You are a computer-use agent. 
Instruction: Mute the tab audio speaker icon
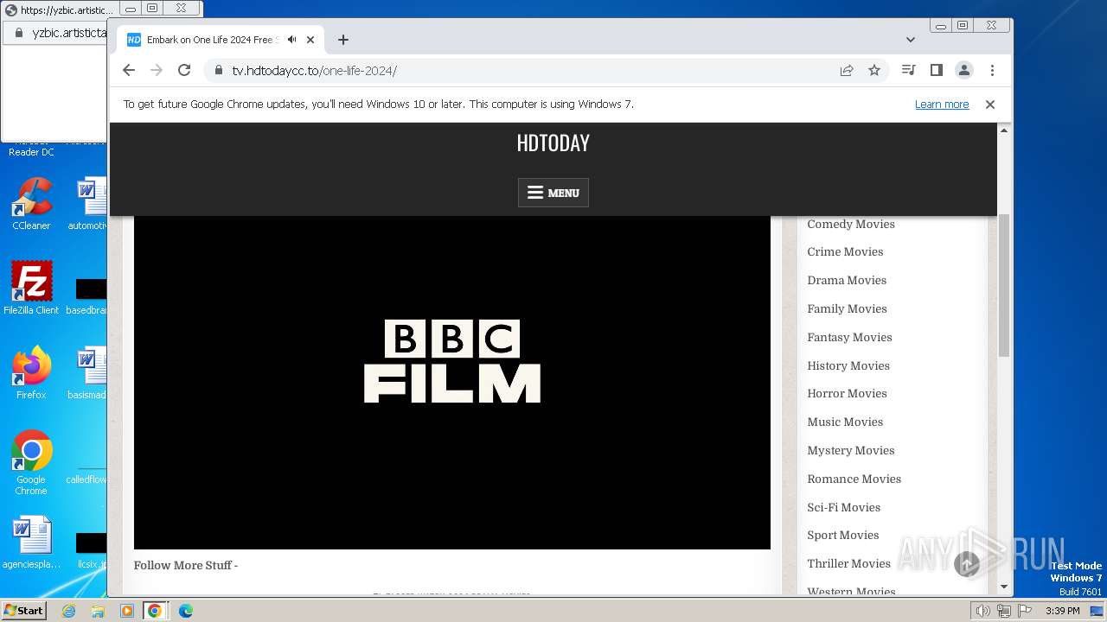pyautogui.click(x=292, y=40)
